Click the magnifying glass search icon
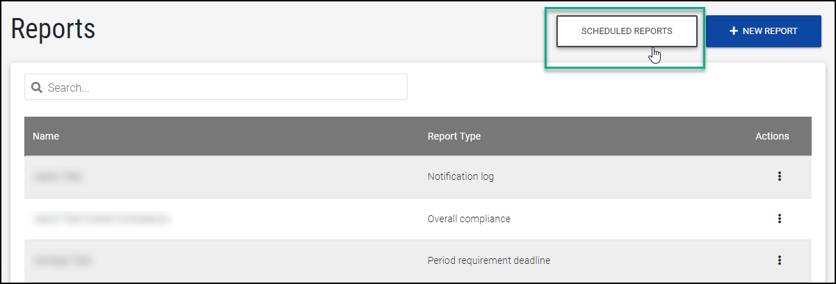 pyautogui.click(x=37, y=87)
